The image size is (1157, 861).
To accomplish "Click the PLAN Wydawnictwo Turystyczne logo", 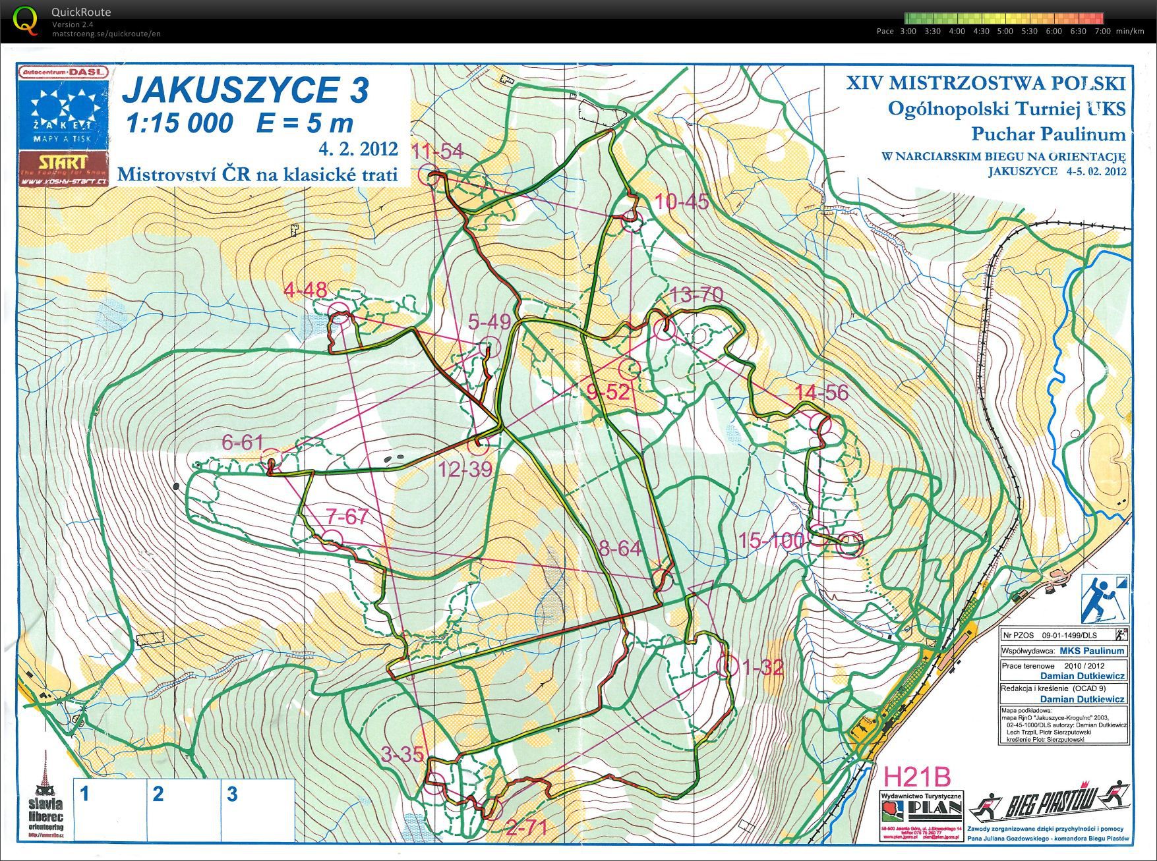I will coord(922,814).
